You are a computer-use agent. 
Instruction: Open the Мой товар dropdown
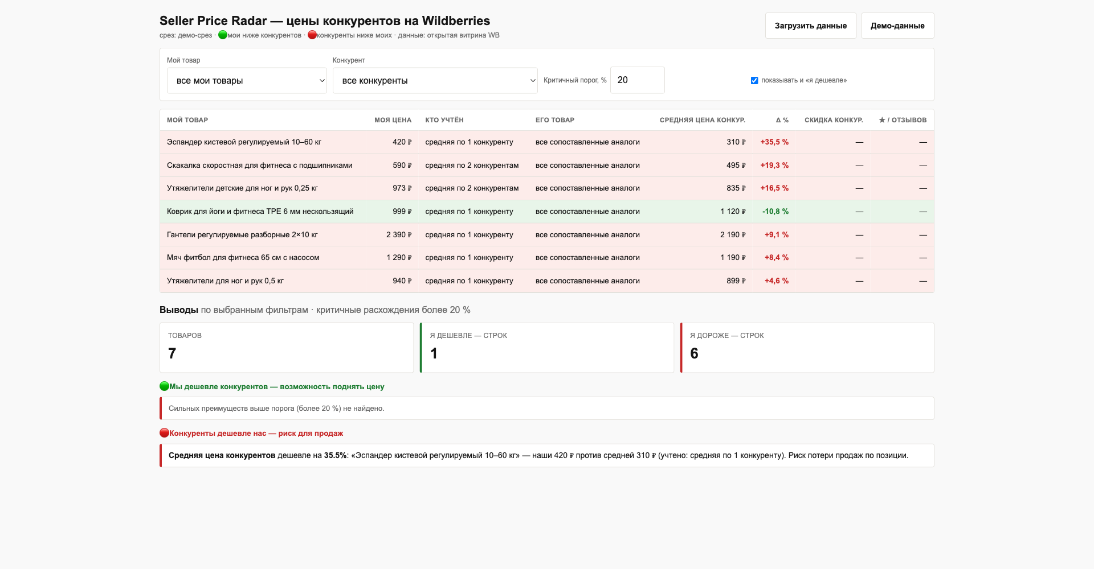click(x=247, y=80)
